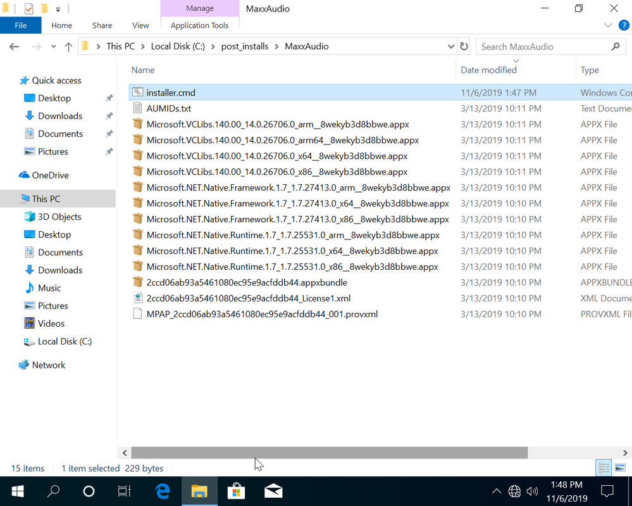Click post_installs breadcrumb in address bar
The image size is (632, 506).
[x=245, y=46]
